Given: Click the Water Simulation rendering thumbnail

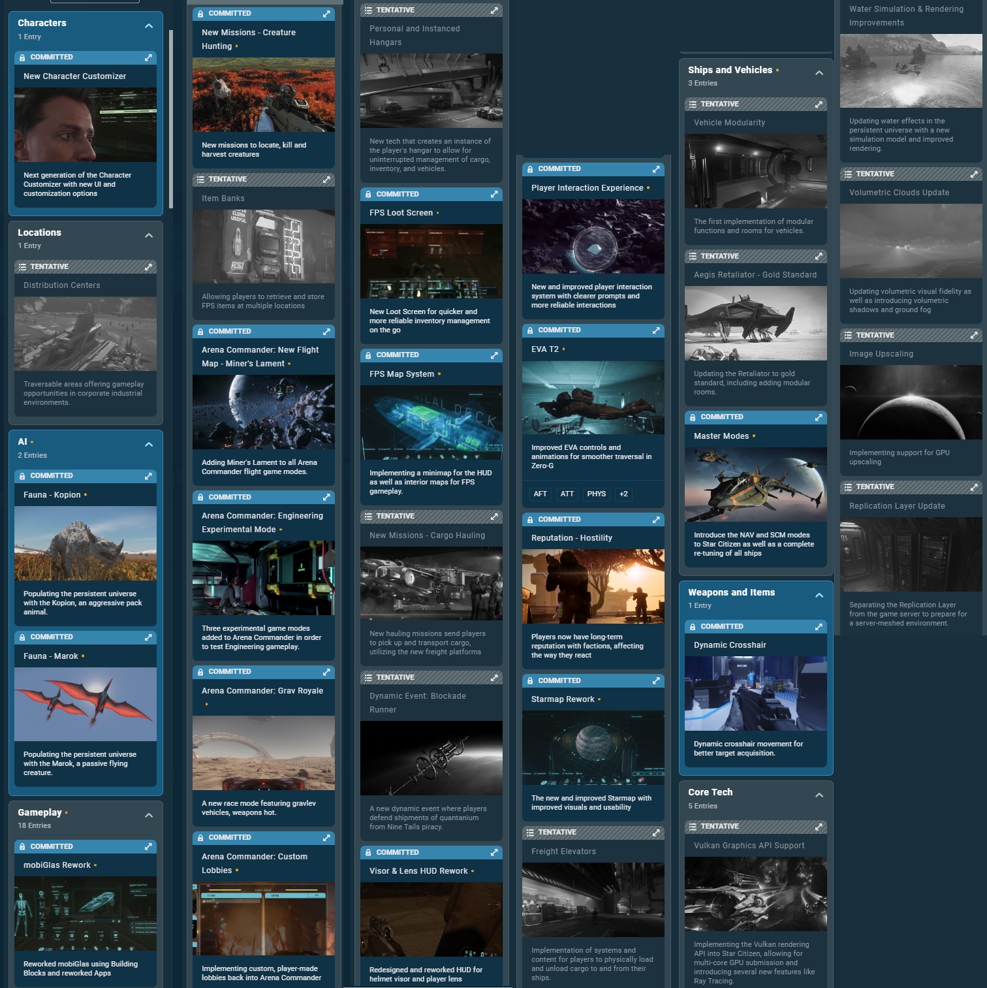Looking at the screenshot, I should pyautogui.click(x=911, y=71).
